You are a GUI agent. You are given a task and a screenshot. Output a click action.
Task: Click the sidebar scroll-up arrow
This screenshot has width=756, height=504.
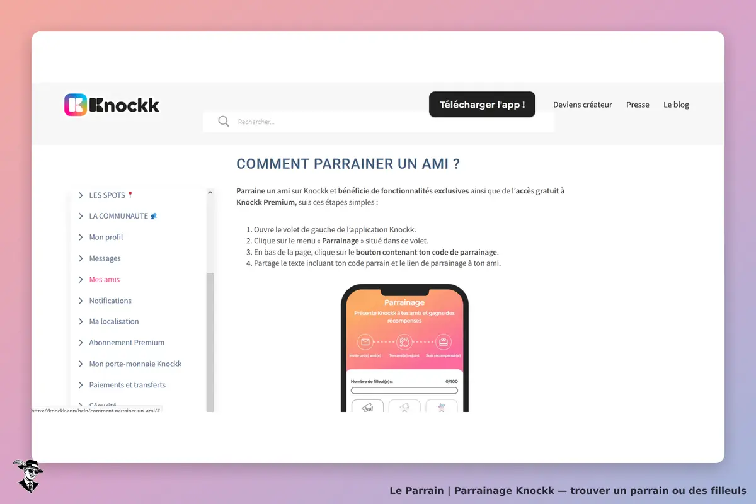point(210,192)
